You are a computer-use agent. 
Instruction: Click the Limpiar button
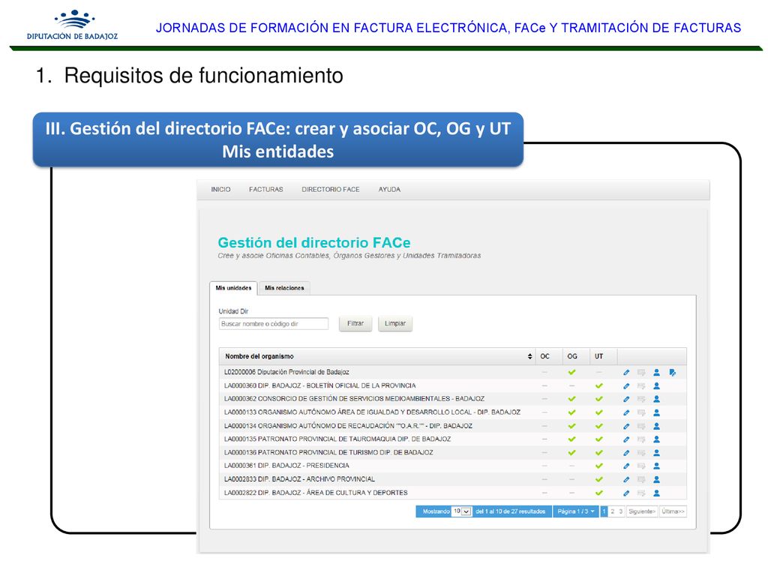coord(395,324)
